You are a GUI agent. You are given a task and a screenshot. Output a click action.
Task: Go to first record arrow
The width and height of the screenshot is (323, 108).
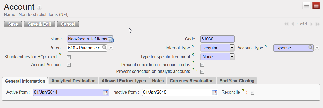[x=286, y=24]
